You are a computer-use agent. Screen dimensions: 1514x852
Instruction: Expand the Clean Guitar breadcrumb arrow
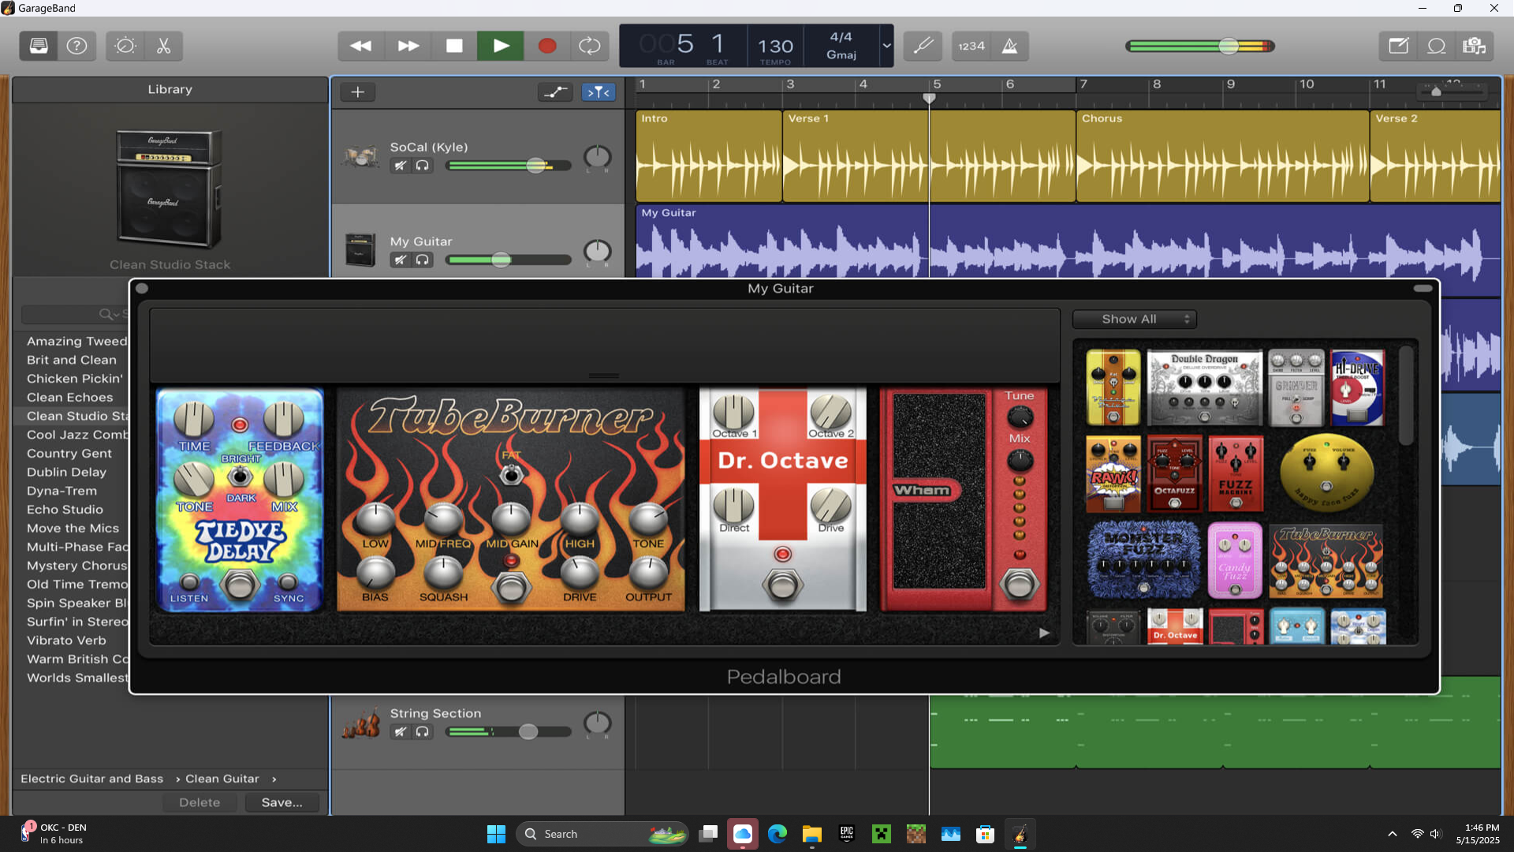(274, 779)
